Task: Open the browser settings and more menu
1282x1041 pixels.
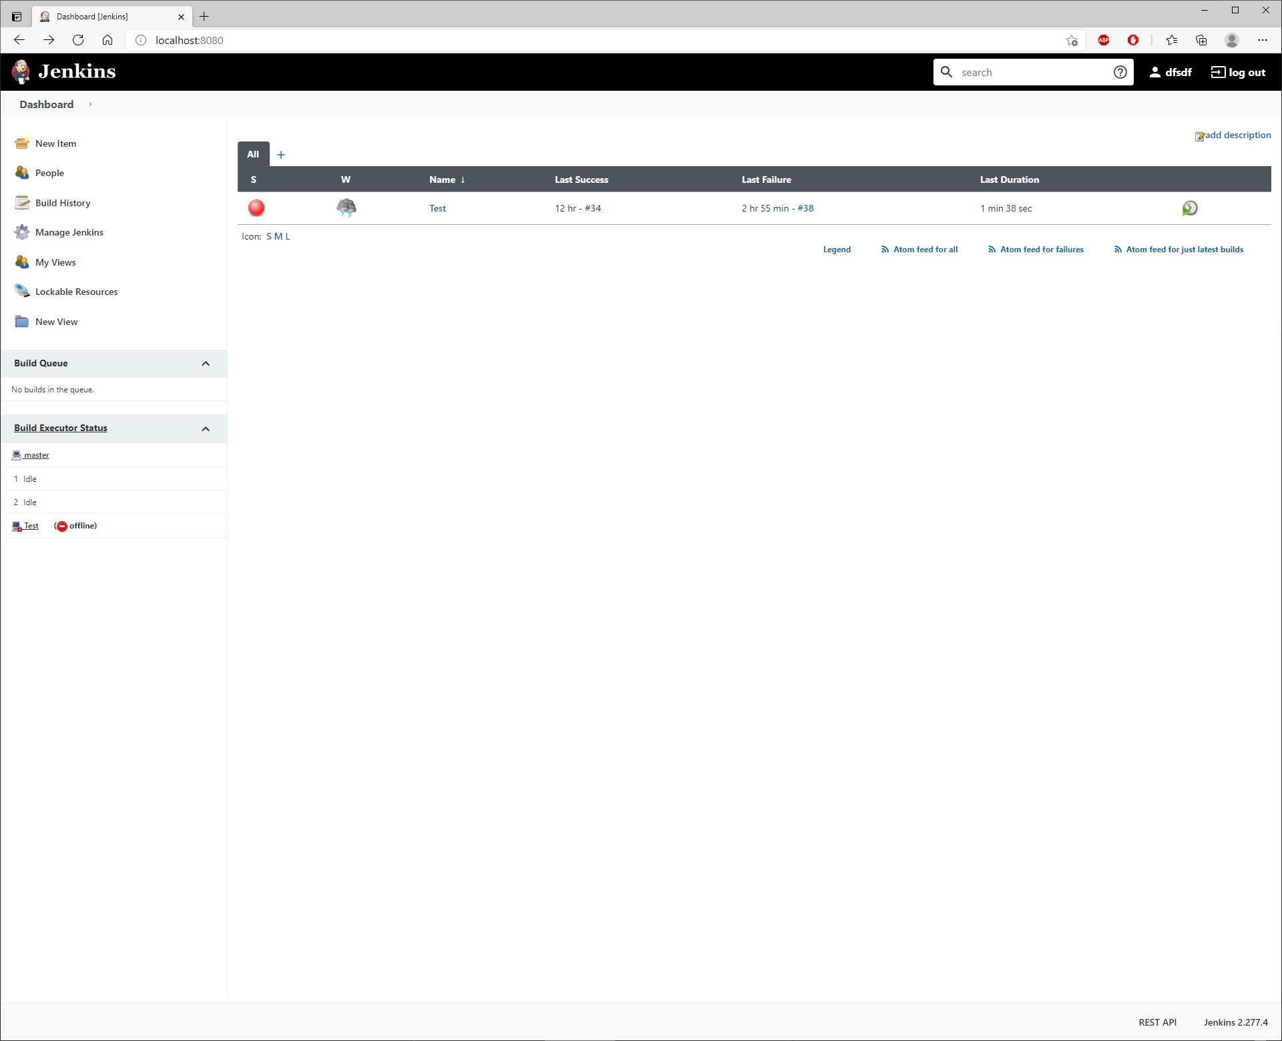Action: pyautogui.click(x=1262, y=40)
